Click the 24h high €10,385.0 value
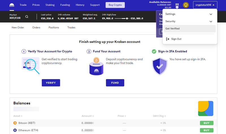Screen dimensions: 226x134 click(x=137, y=18)
